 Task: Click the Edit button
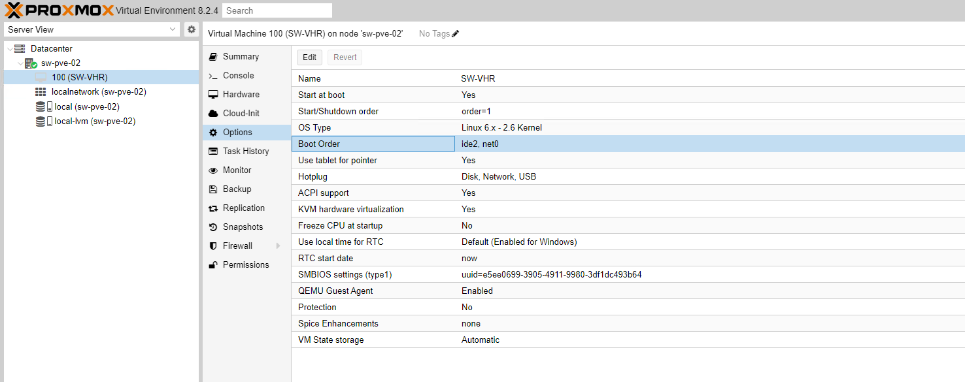pyautogui.click(x=310, y=57)
